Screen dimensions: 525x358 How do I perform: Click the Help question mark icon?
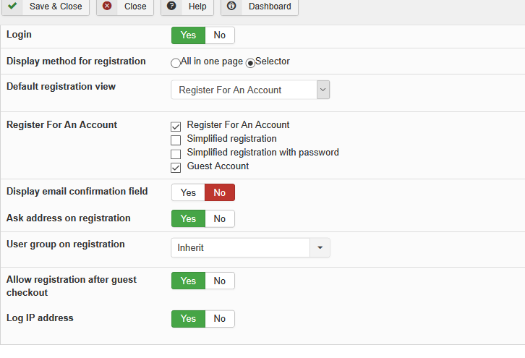tap(171, 6)
